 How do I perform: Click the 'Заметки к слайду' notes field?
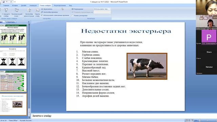tap(124, 116)
